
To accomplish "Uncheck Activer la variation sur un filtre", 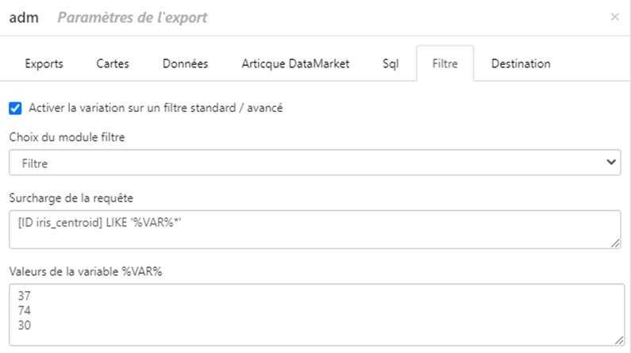I will point(15,108).
